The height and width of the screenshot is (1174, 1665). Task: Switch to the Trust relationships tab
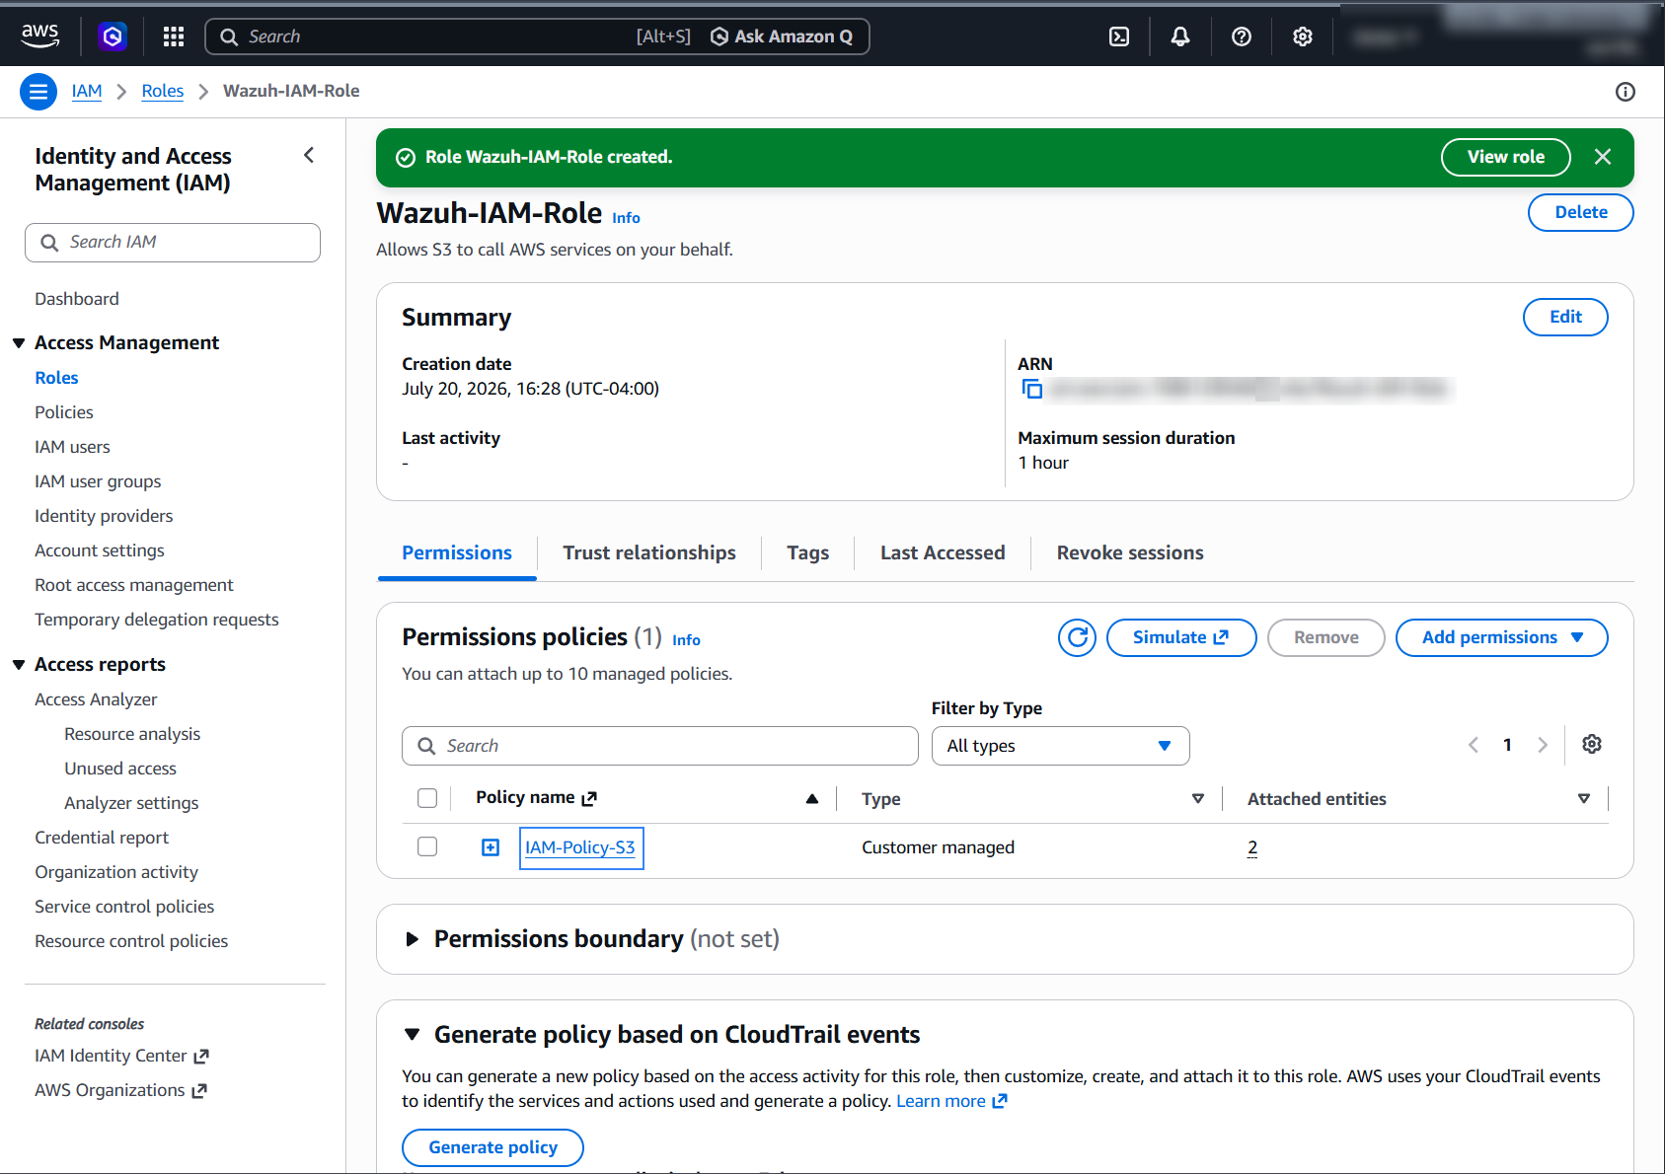click(649, 553)
